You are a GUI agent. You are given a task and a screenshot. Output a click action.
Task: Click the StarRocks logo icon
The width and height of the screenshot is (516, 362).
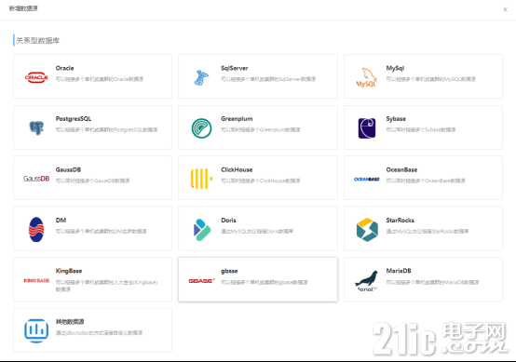(367, 230)
